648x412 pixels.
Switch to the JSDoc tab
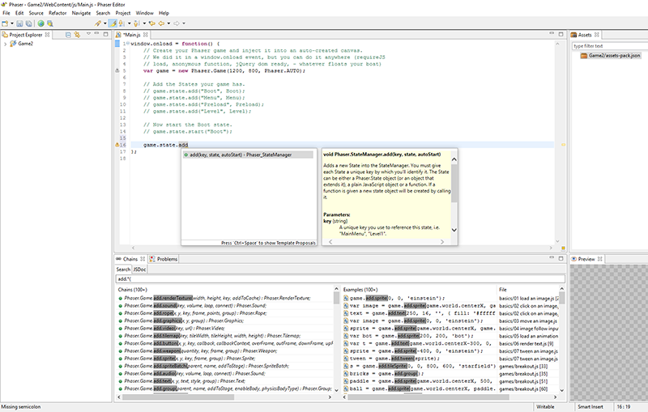pyautogui.click(x=140, y=269)
